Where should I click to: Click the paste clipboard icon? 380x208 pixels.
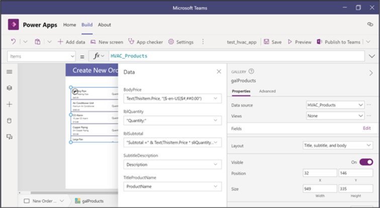[37, 42]
